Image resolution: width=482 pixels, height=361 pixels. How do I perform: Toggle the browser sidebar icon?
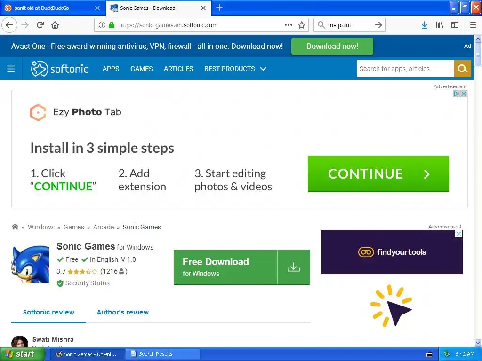[455, 25]
